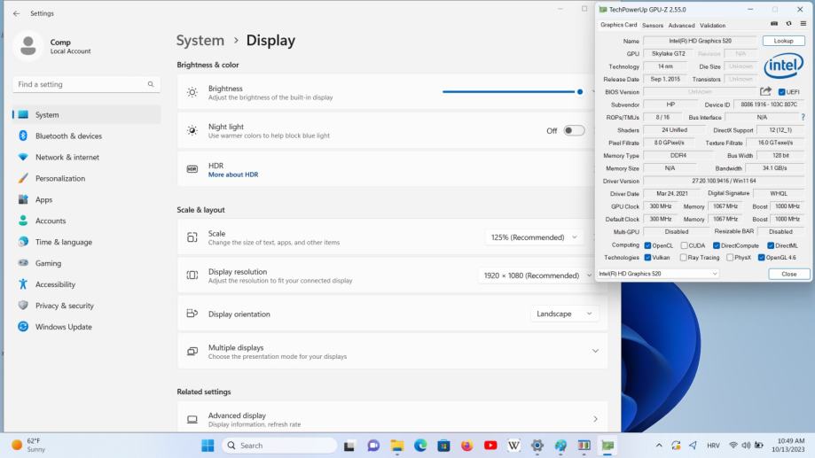Open Firefox from the taskbar
Image resolution: width=815 pixels, height=458 pixels.
(467, 446)
